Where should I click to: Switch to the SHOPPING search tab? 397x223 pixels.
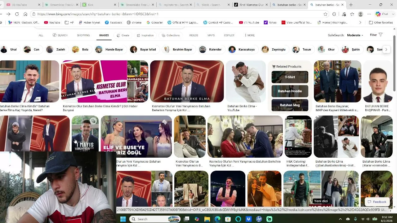click(x=83, y=35)
